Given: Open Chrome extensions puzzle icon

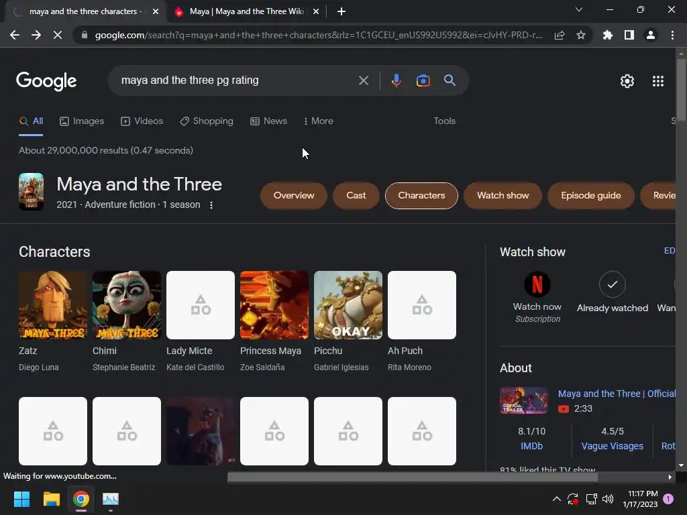Looking at the screenshot, I should tap(608, 35).
